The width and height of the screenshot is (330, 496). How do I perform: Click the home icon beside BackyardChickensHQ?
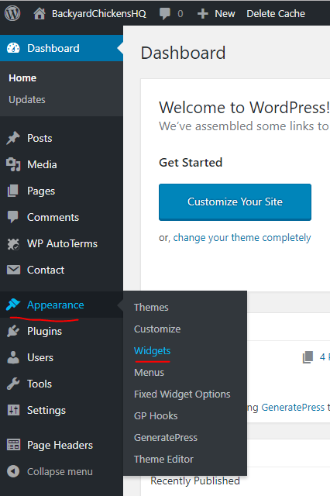[40, 14]
